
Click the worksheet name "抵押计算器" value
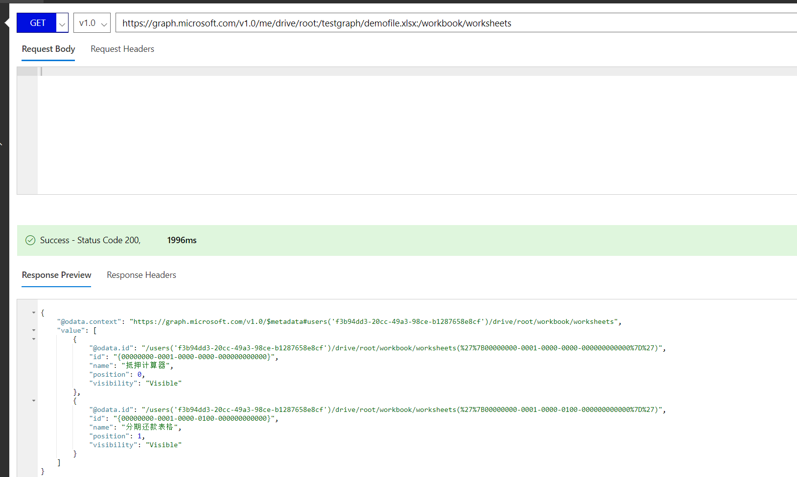(147, 365)
